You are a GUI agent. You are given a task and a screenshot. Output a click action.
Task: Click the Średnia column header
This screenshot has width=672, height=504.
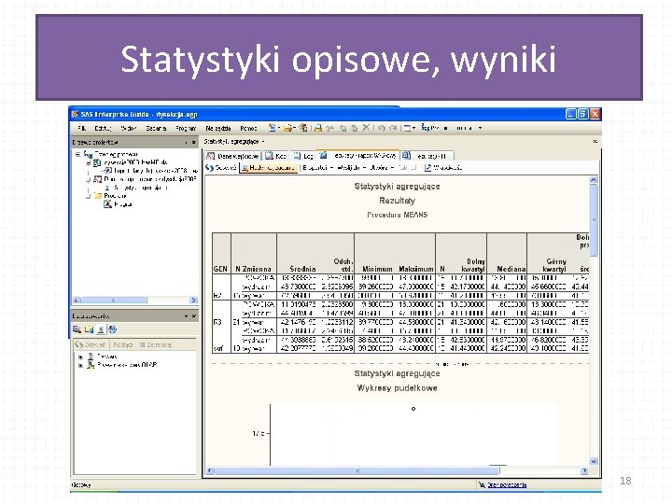[302, 269]
